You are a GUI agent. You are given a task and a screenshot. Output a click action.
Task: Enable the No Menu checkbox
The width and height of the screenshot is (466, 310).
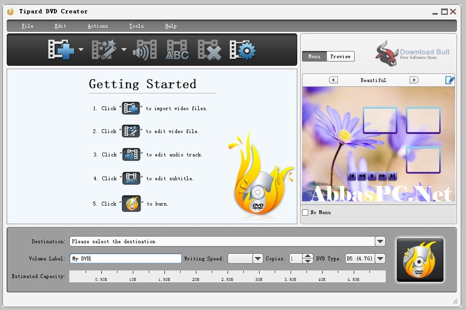pos(305,212)
